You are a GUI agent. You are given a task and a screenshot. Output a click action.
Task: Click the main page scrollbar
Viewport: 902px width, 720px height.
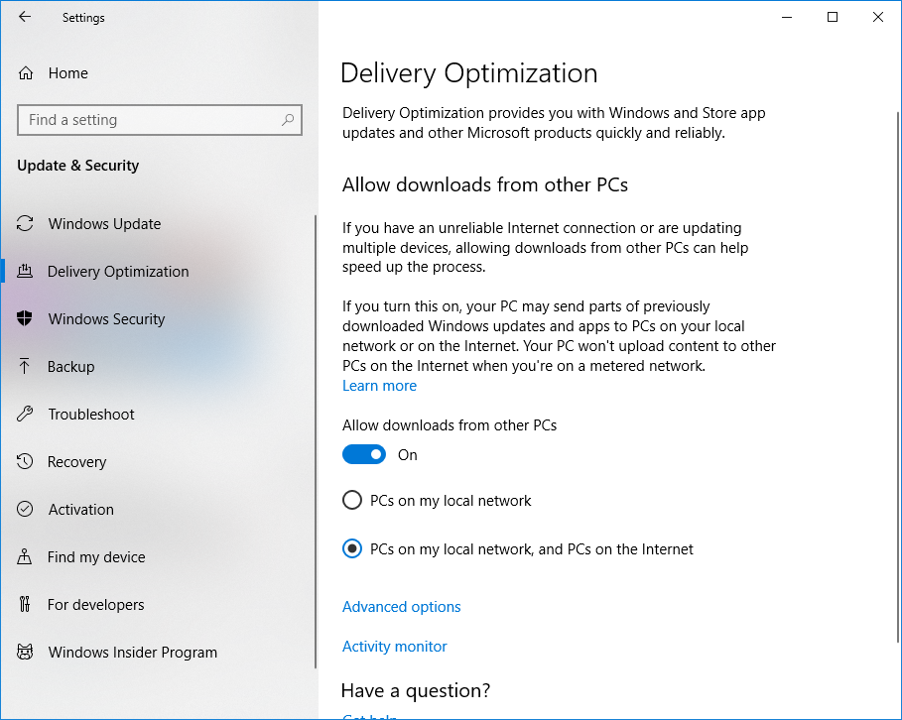[899, 377]
